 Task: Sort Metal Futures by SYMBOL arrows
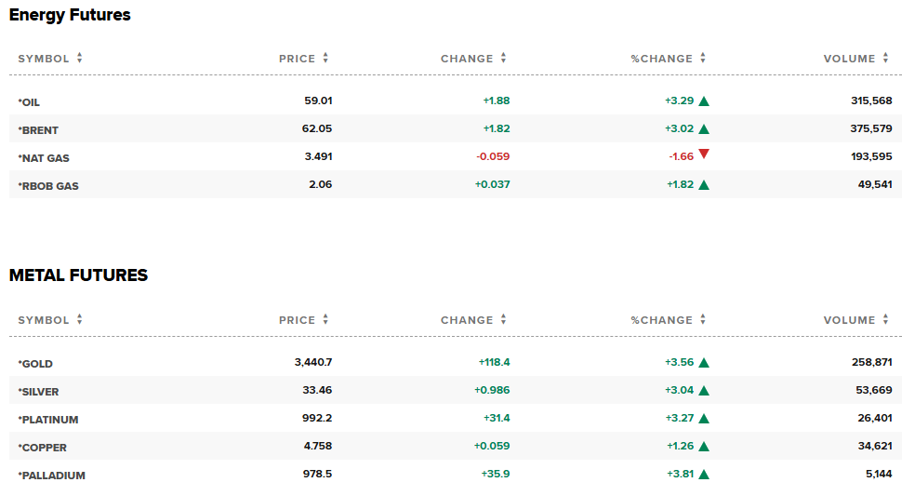coord(79,319)
